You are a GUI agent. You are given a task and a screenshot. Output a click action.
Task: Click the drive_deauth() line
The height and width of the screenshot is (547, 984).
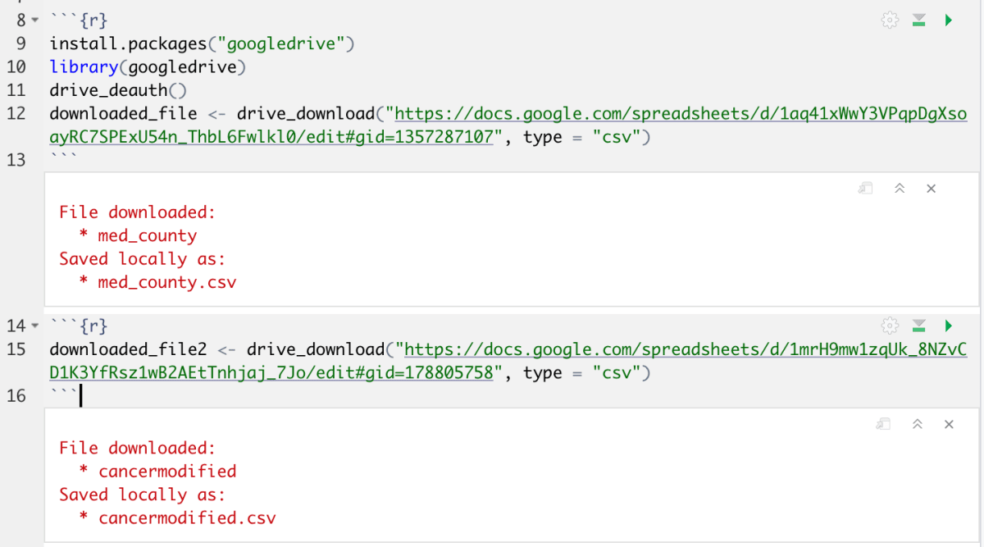119,90
